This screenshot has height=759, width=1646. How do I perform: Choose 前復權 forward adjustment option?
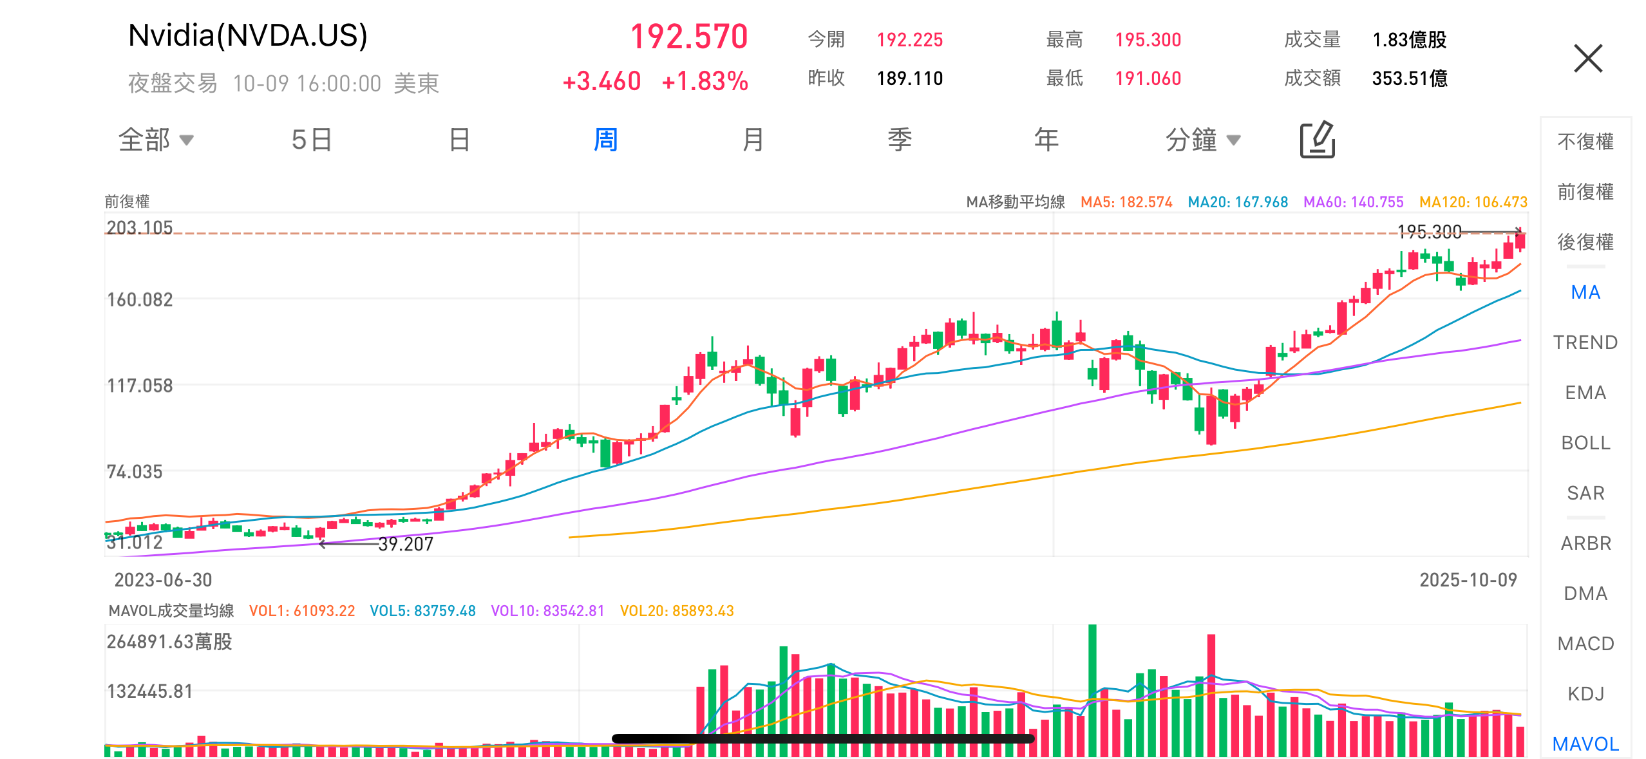1585,192
